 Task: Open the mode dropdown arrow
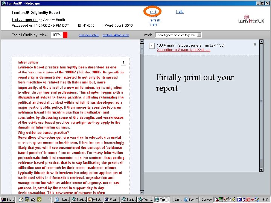click(x=199, y=35)
